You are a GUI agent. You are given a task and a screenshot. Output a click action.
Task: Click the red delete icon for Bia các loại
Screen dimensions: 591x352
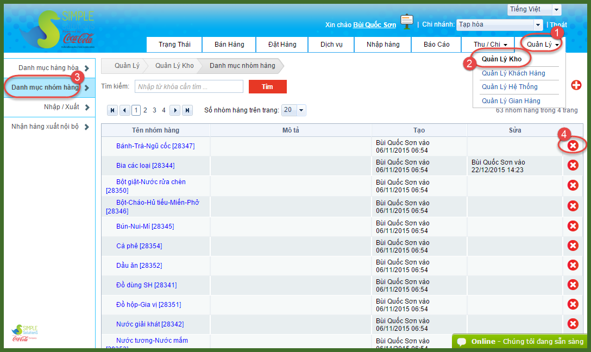click(x=573, y=166)
